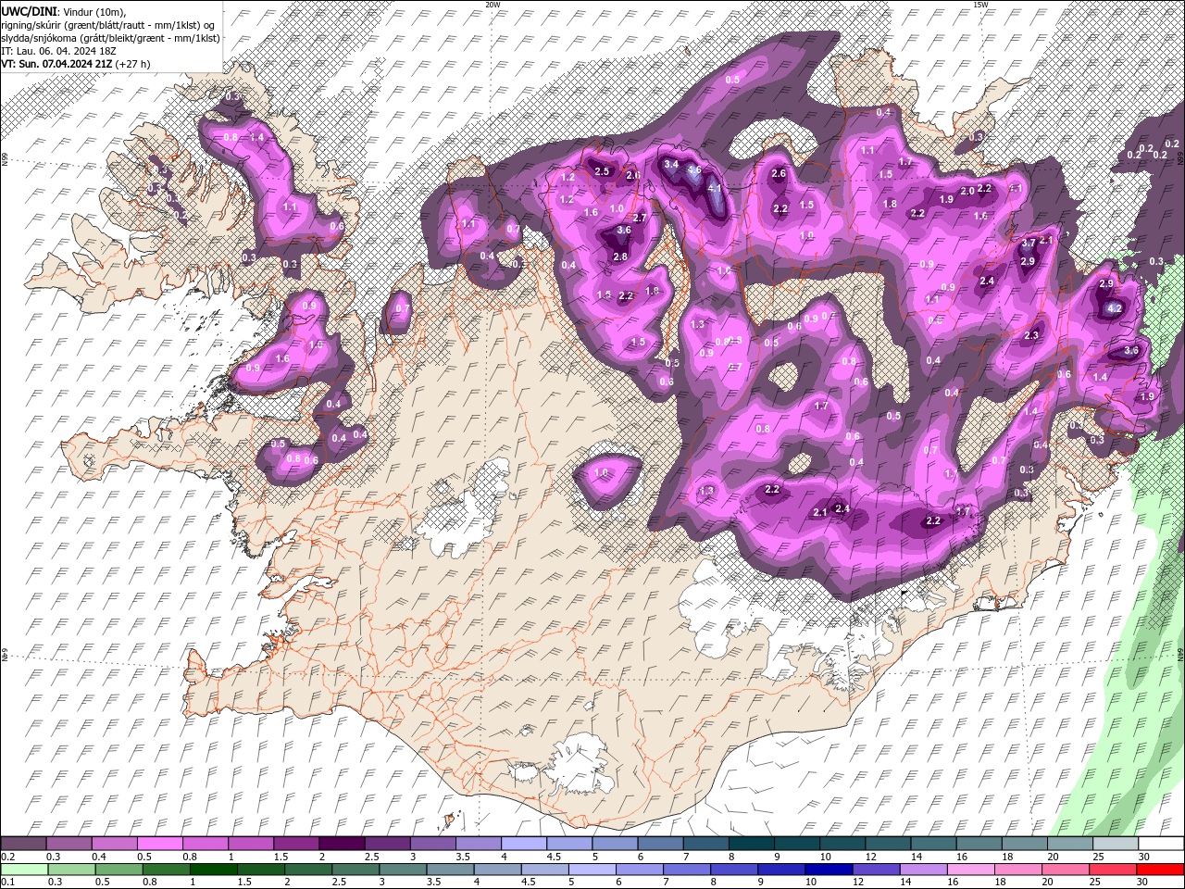Pick the darkest blue swatch on the lower scale
Image resolution: width=1185 pixels, height=889 pixels.
coord(828,869)
